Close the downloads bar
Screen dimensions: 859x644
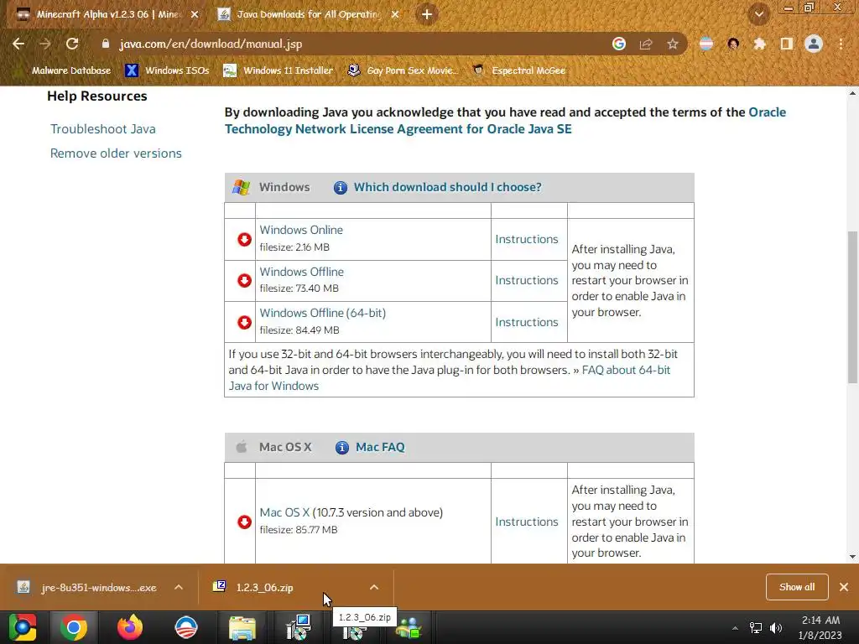844,587
